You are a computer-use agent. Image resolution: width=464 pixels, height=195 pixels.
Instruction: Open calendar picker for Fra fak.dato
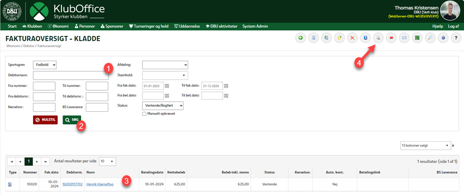(x=167, y=86)
